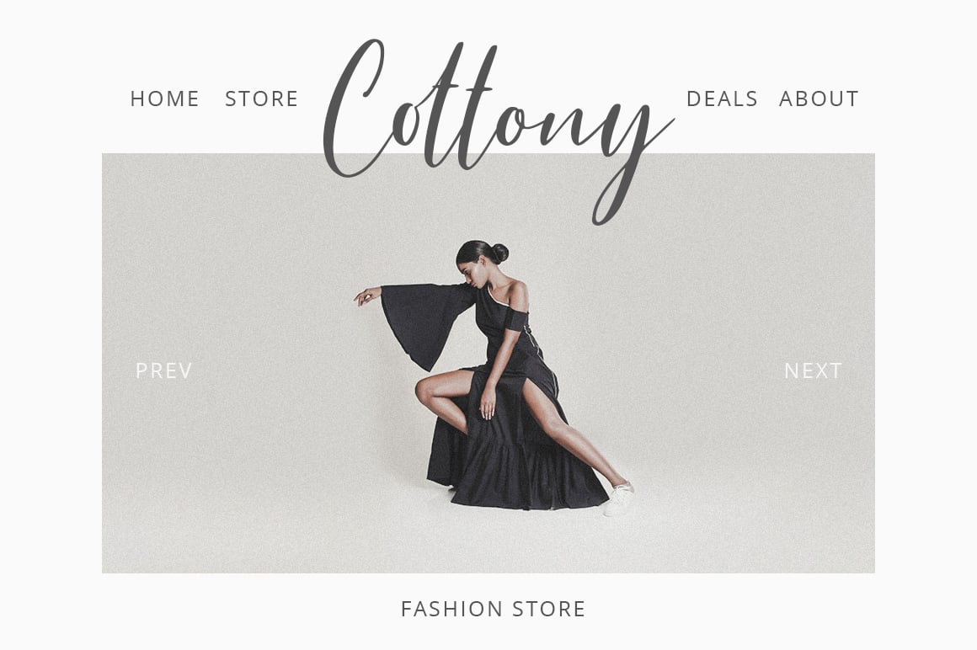This screenshot has width=977, height=650.
Task: Click the model's hair bun
Action: point(499,253)
